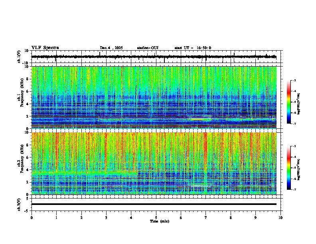Click the ch.2 colorbar '-7' label

tap(294, 189)
